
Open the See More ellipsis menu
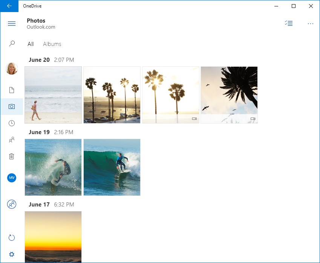[x=310, y=23]
